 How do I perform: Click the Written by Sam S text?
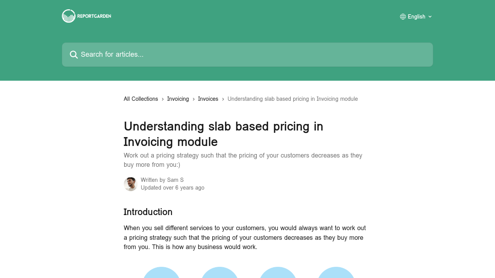[162, 180]
